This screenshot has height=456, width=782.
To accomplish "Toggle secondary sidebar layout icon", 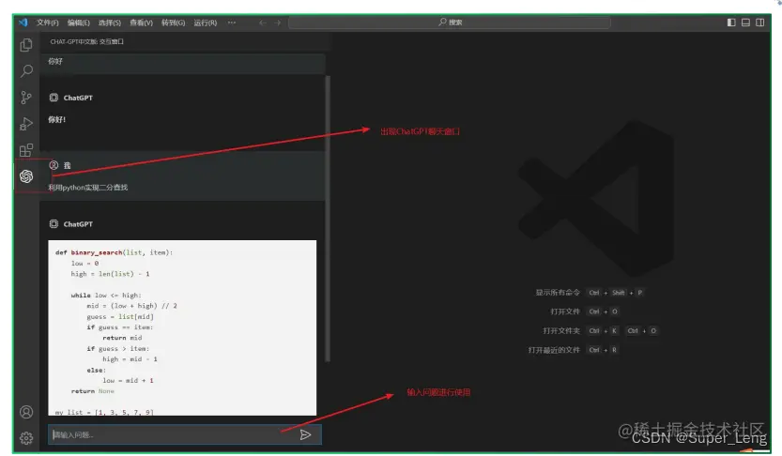I will tap(760, 23).
